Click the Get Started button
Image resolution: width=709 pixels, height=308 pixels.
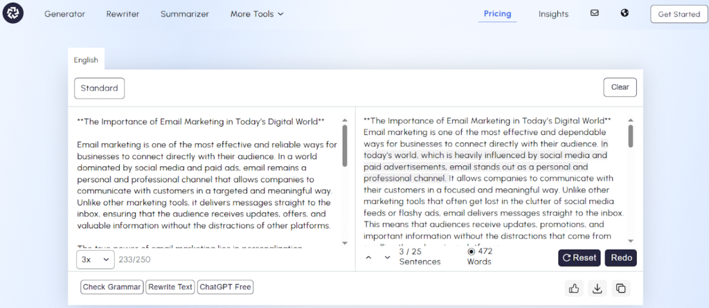(x=679, y=14)
